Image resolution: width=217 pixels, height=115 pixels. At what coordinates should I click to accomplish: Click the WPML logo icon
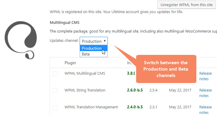click(x=21, y=40)
